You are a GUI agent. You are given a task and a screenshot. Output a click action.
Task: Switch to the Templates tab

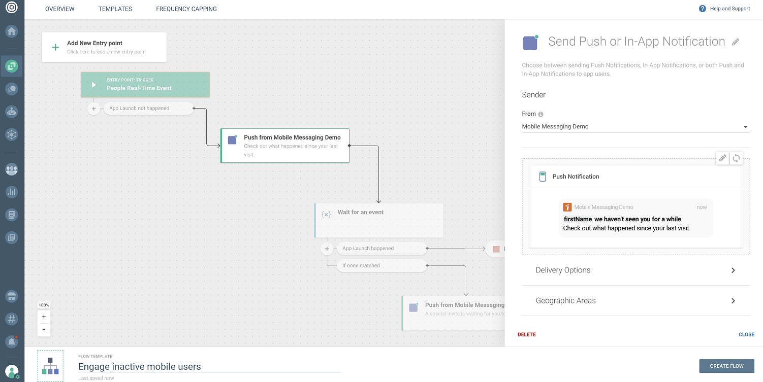(115, 9)
